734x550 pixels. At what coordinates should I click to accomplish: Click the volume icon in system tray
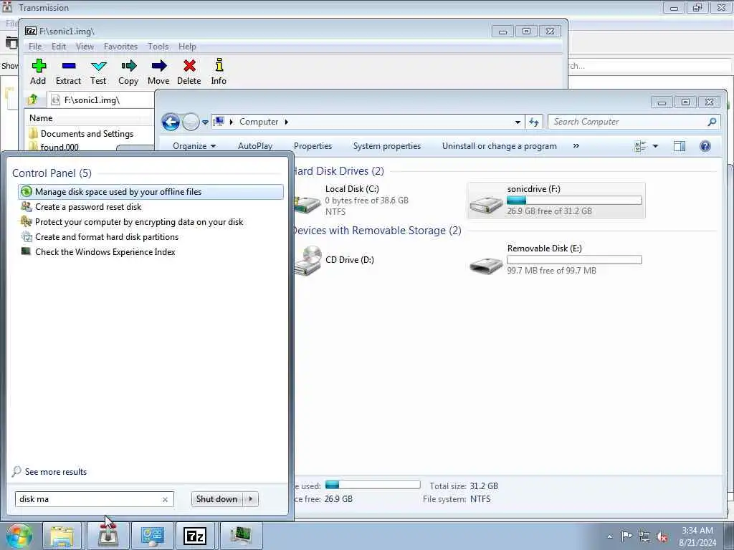click(662, 536)
